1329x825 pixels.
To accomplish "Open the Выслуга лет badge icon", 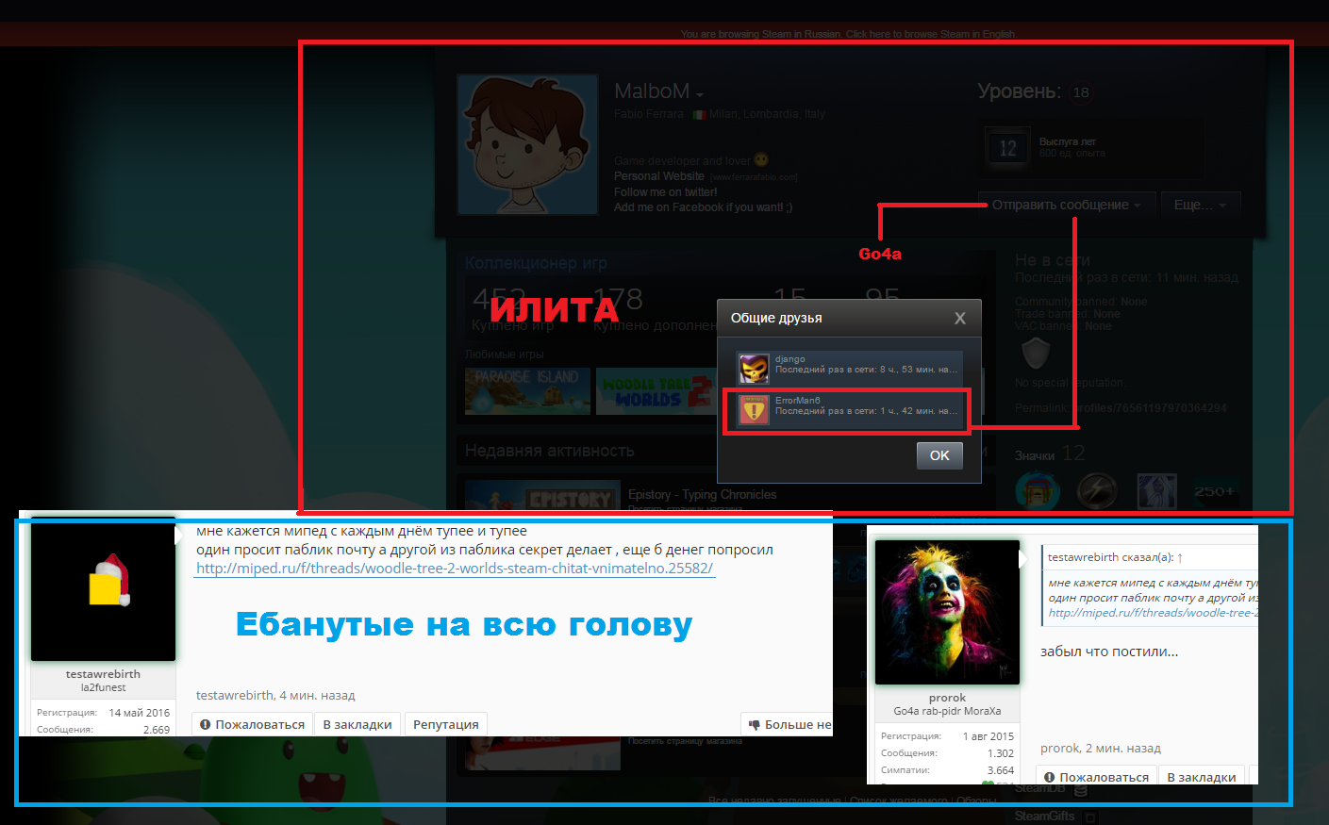I will click(x=1007, y=147).
